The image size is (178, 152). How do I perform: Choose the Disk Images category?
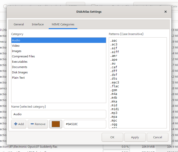coord(59,72)
